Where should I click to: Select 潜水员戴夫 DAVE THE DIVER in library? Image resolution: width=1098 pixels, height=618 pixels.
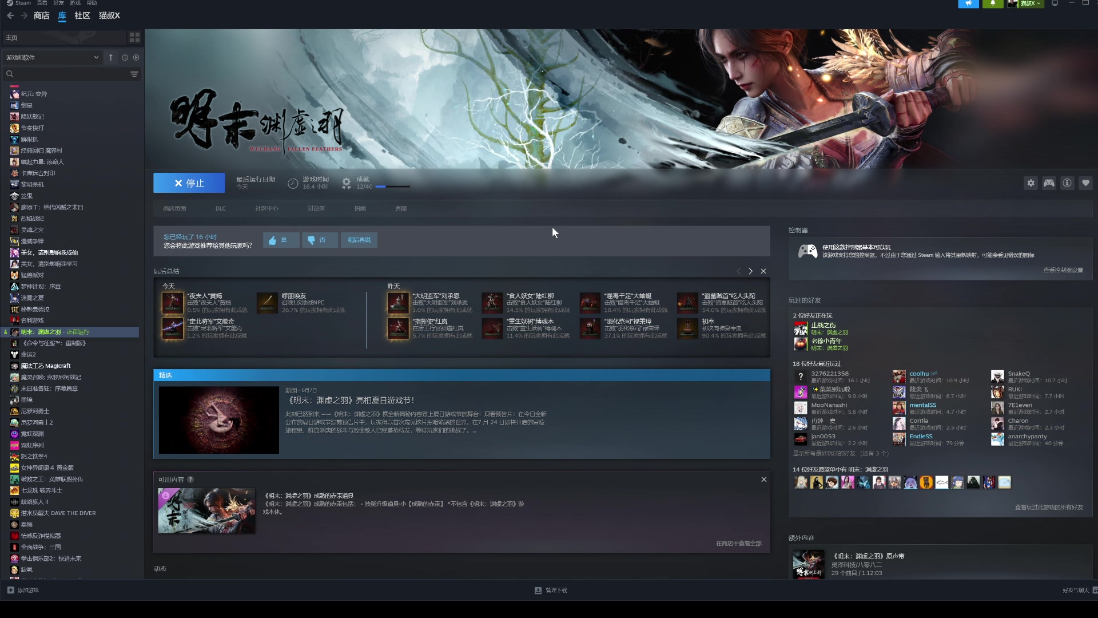(x=58, y=513)
